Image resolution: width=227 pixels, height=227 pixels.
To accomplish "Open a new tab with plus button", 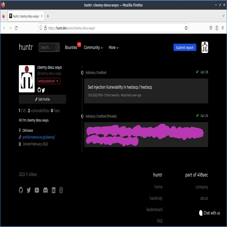I will [x=48, y=16].
